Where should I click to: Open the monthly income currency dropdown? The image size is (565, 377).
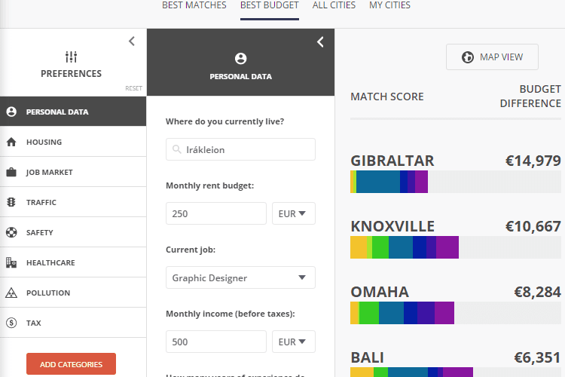294,342
